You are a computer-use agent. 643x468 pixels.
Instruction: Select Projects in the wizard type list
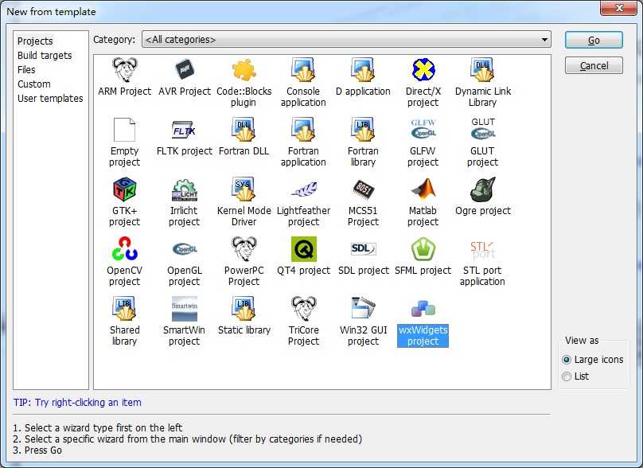click(x=35, y=41)
